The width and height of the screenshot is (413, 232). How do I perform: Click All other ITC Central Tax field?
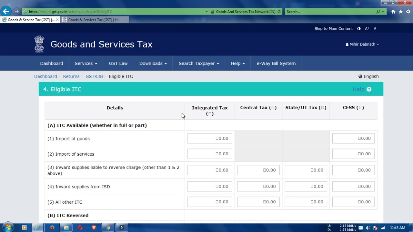258,202
